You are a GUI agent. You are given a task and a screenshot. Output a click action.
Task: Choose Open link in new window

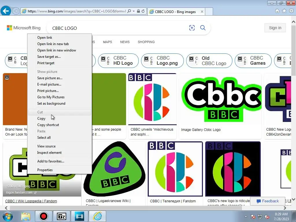click(60, 50)
